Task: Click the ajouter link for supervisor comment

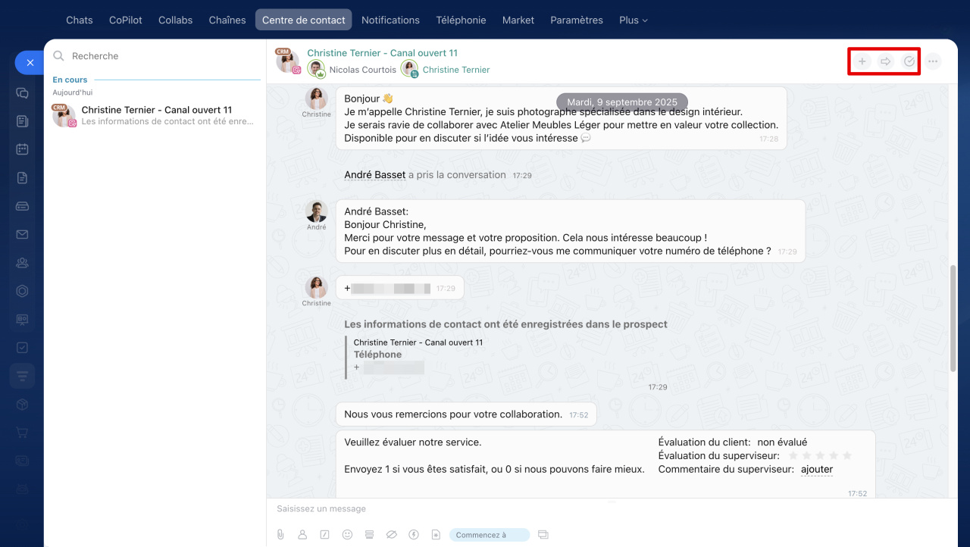Action: (816, 470)
